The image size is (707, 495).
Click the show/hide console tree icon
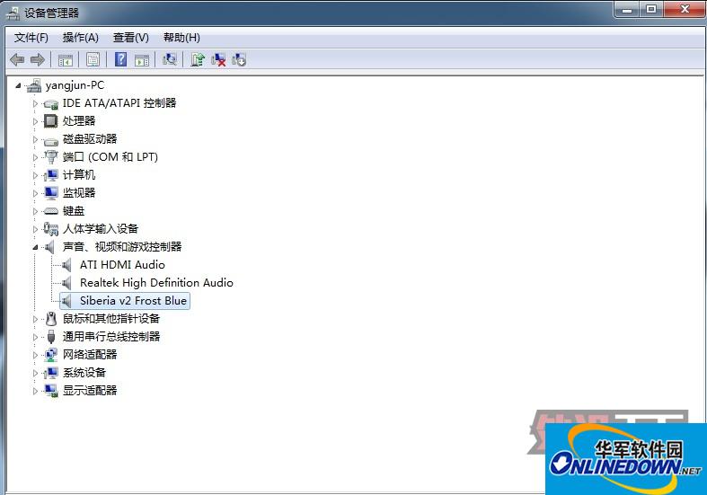66,59
